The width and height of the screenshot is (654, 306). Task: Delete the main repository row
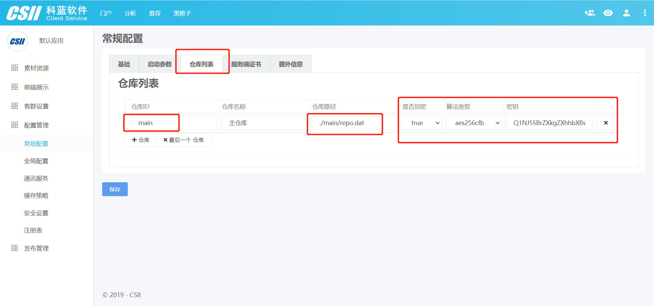pos(606,123)
